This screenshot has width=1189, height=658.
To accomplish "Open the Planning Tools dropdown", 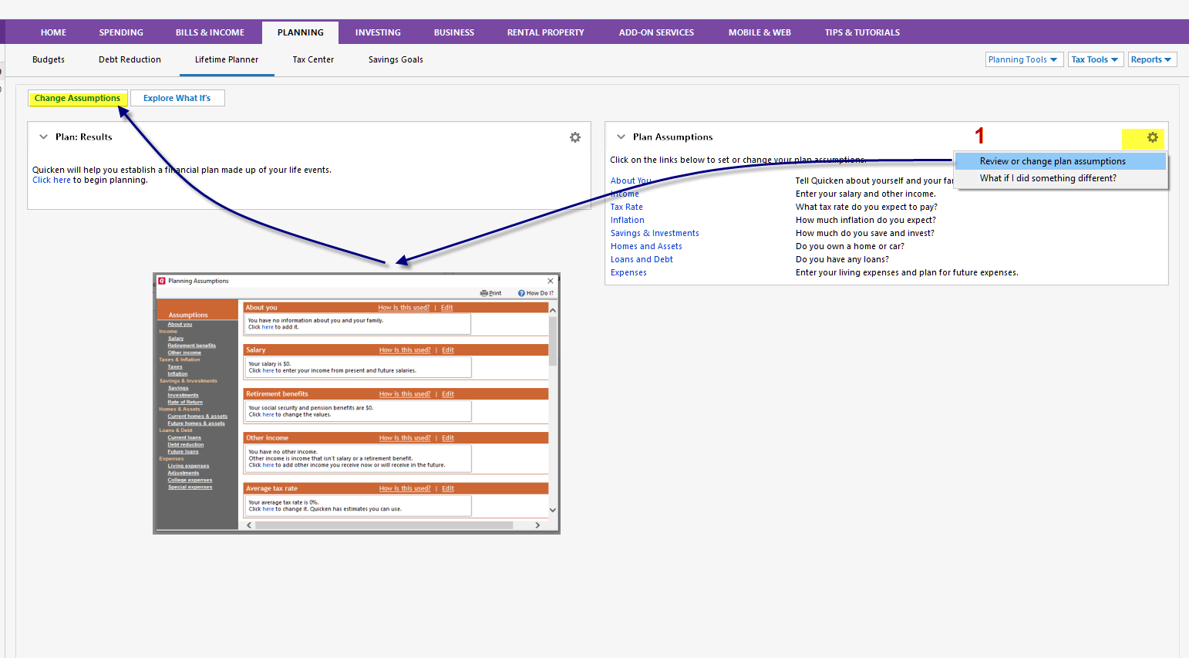I will pyautogui.click(x=1024, y=59).
